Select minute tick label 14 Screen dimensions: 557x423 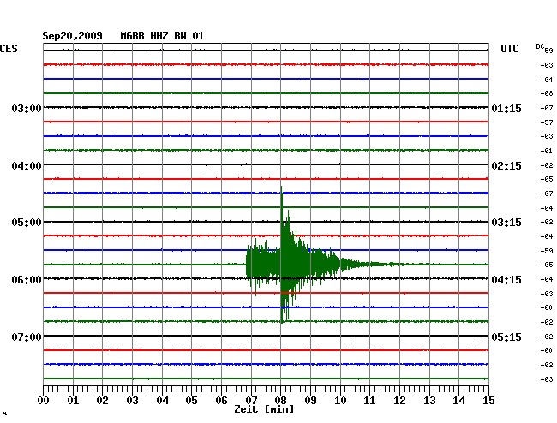(458, 400)
